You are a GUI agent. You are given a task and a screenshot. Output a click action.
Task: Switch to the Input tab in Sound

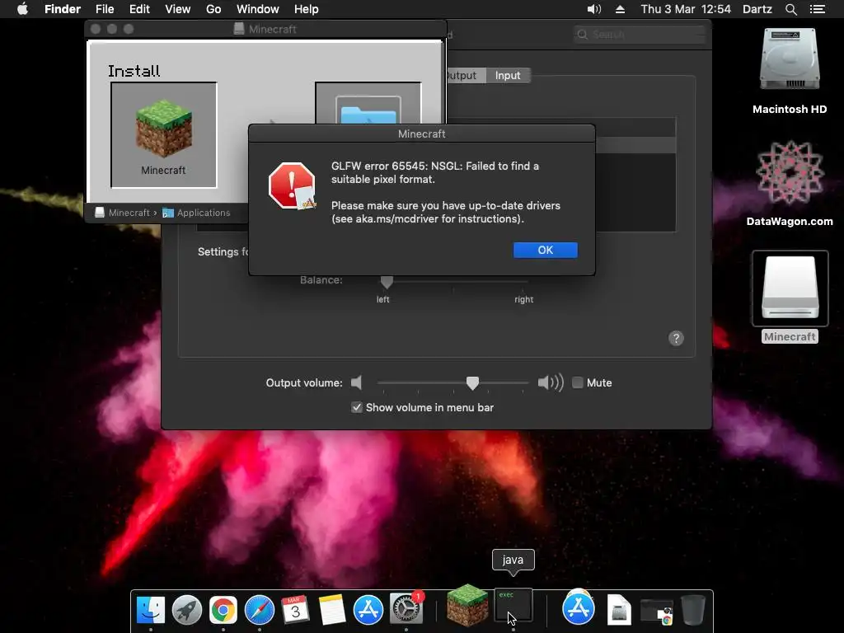coord(508,75)
